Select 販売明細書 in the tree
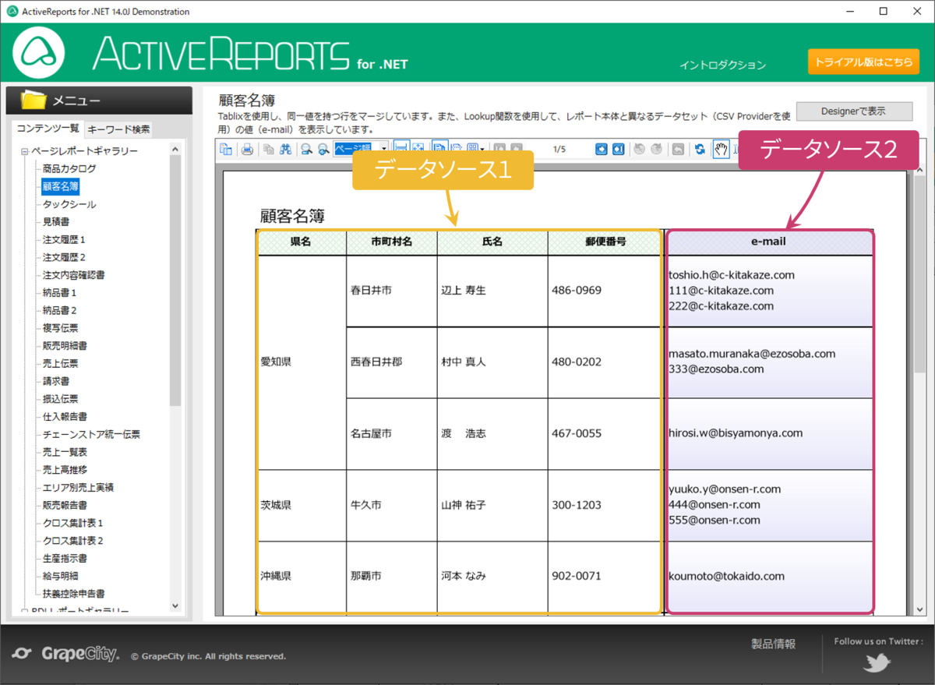Viewport: 935px width, 685px height. (65, 346)
